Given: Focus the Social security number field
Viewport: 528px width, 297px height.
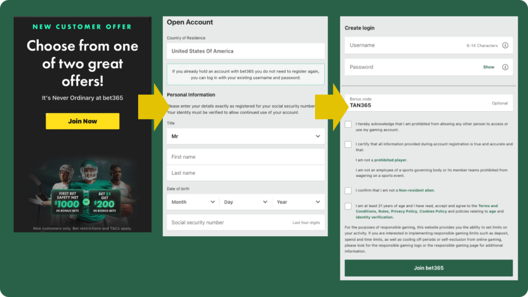Looking at the screenshot, I should [245, 223].
